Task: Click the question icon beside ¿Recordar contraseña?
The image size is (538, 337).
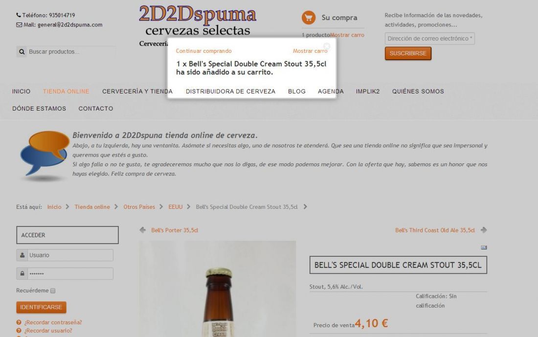Action: coord(19,322)
